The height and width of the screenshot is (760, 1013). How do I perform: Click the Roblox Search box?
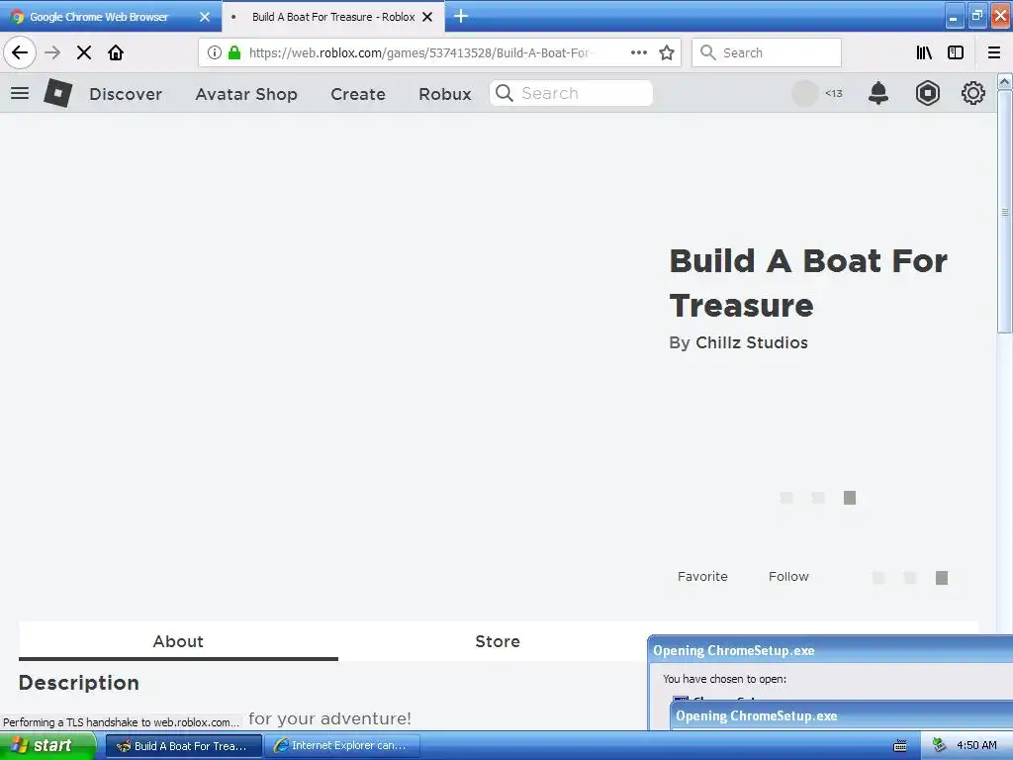[x=571, y=93]
